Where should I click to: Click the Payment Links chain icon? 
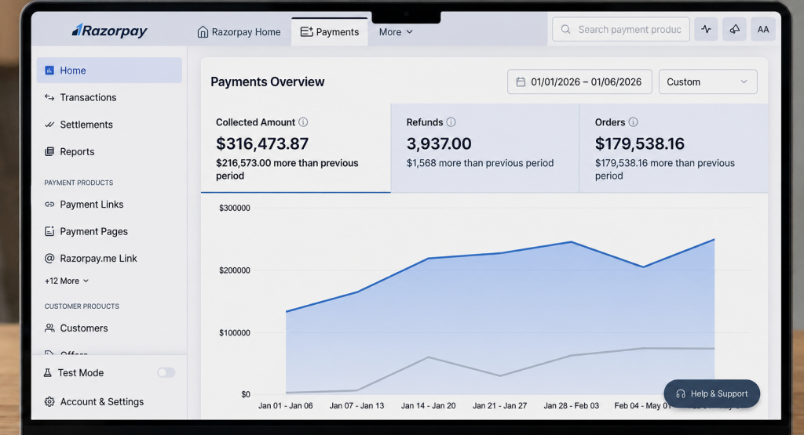49,205
